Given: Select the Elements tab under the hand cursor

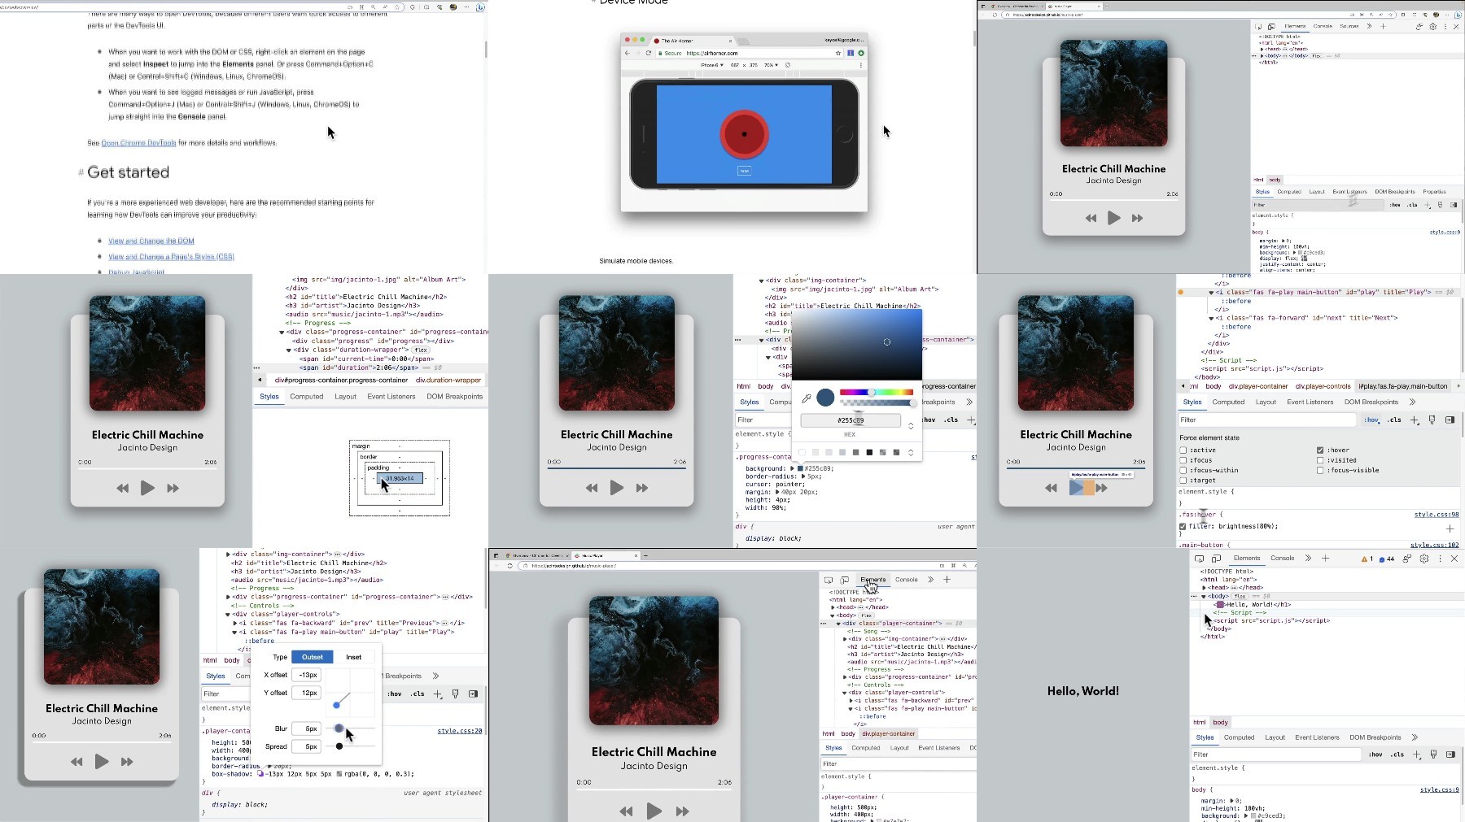Looking at the screenshot, I should click(873, 580).
